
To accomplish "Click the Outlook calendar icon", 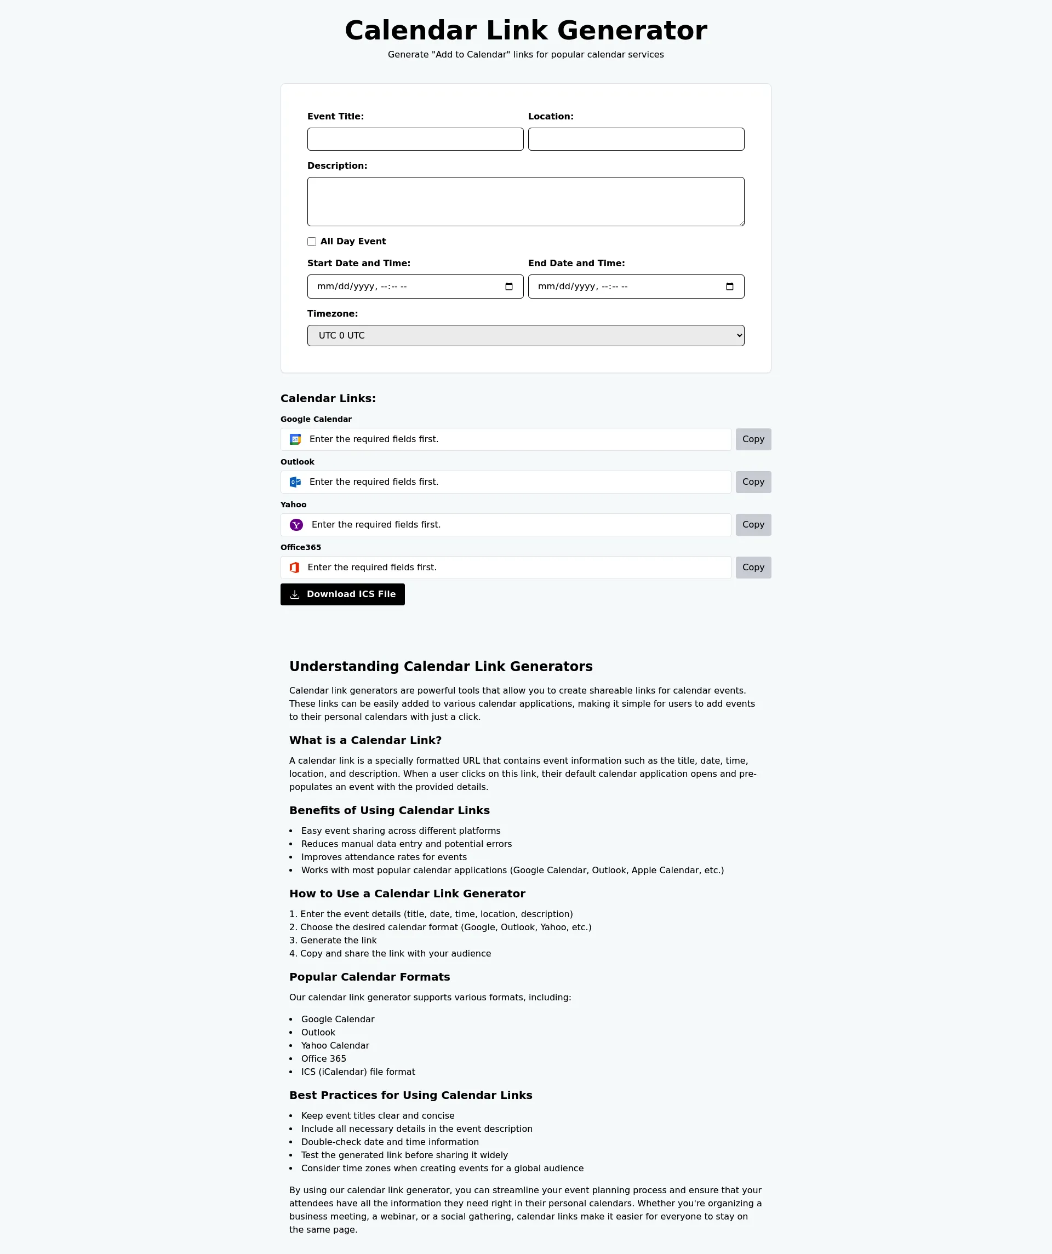I will coord(295,482).
